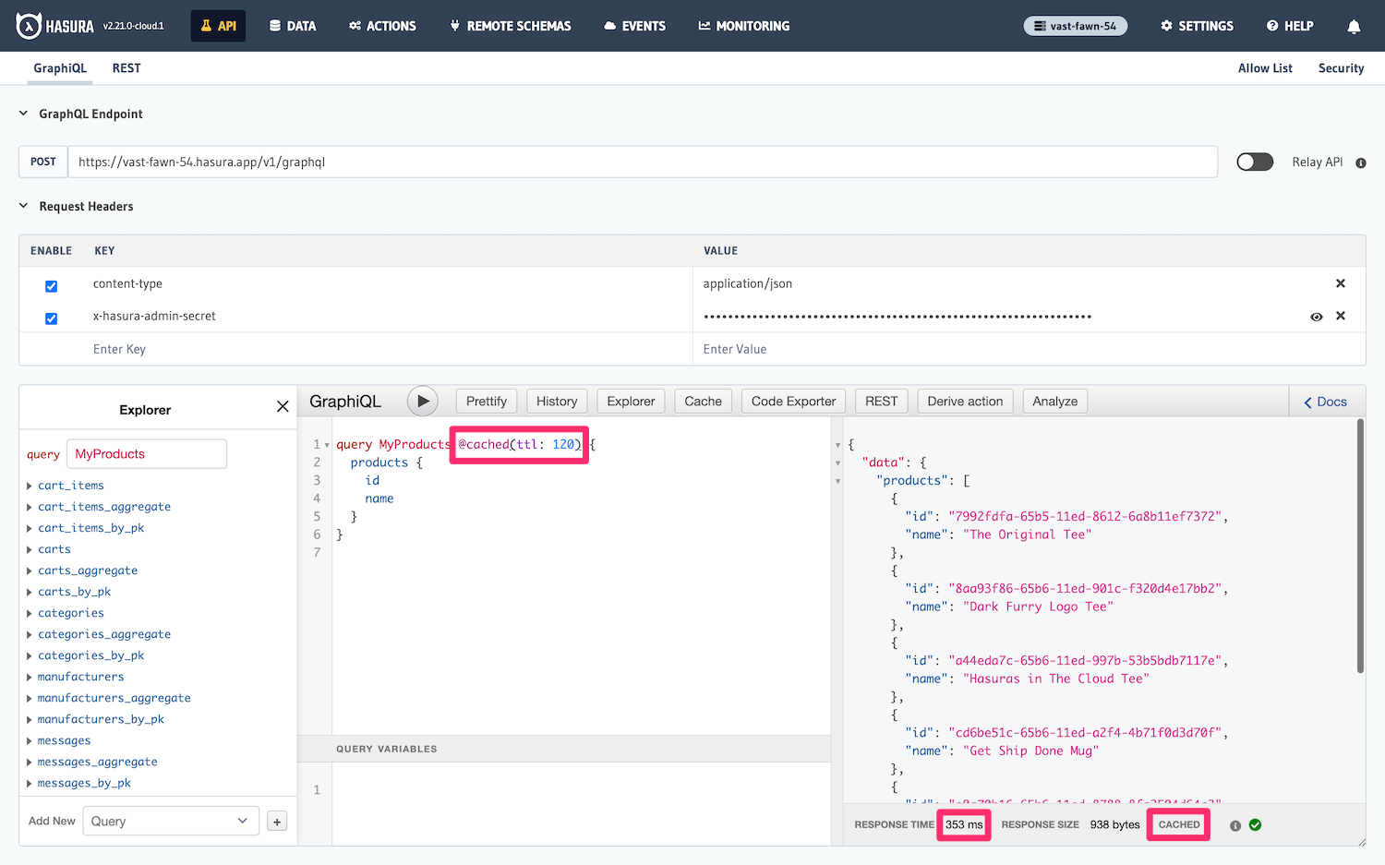
Task: Open SETTINGS from the top bar
Action: point(1197,26)
